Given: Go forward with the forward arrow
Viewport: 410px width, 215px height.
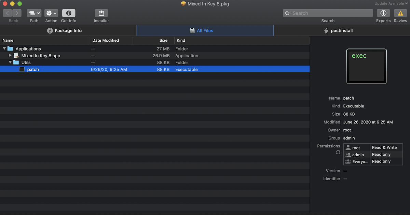Looking at the screenshot, I should 17,13.
